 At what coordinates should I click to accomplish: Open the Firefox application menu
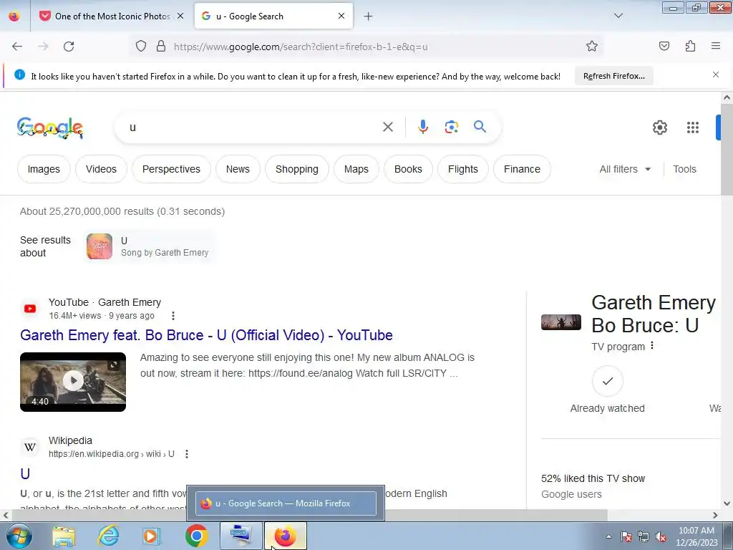pyautogui.click(x=716, y=46)
